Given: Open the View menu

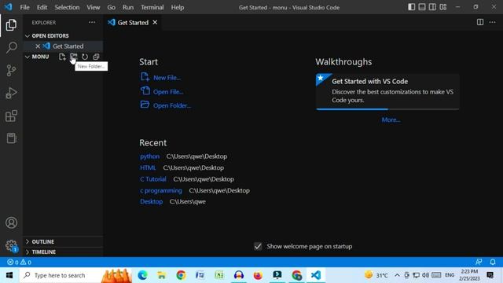Looking at the screenshot, I should [x=93, y=7].
